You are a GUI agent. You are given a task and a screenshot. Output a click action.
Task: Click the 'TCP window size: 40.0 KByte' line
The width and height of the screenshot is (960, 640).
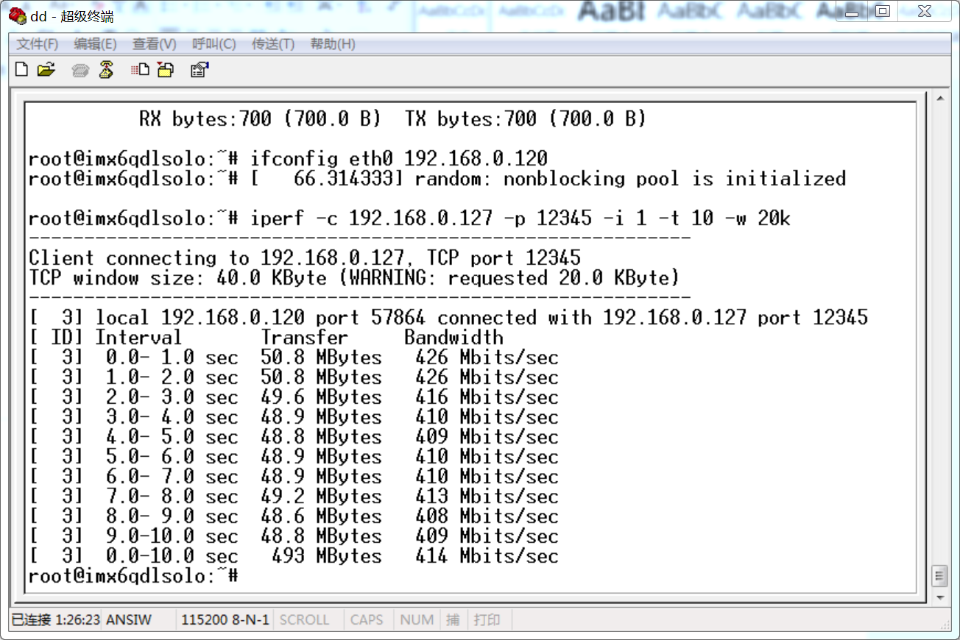354,278
